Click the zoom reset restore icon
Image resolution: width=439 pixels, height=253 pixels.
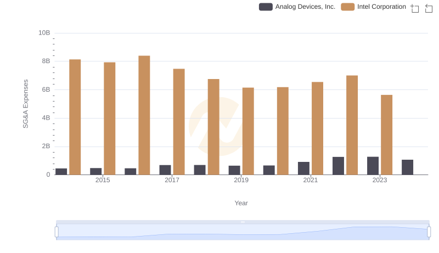point(429,8)
